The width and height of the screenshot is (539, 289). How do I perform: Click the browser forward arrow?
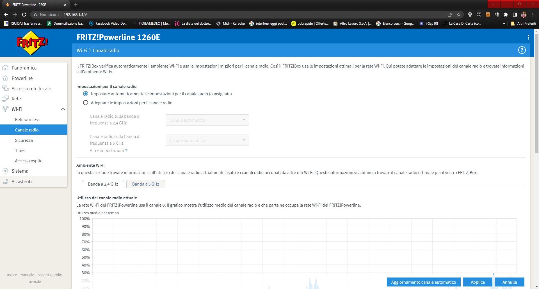(x=15, y=15)
